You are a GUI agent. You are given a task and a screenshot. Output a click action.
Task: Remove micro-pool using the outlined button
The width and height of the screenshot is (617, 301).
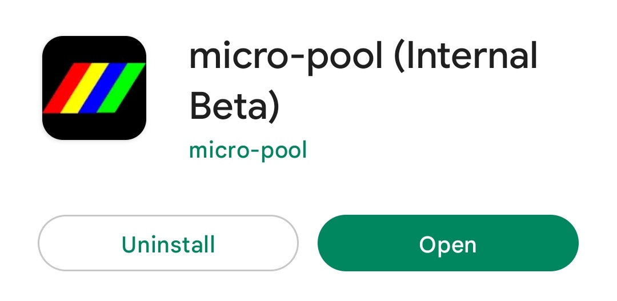(168, 243)
